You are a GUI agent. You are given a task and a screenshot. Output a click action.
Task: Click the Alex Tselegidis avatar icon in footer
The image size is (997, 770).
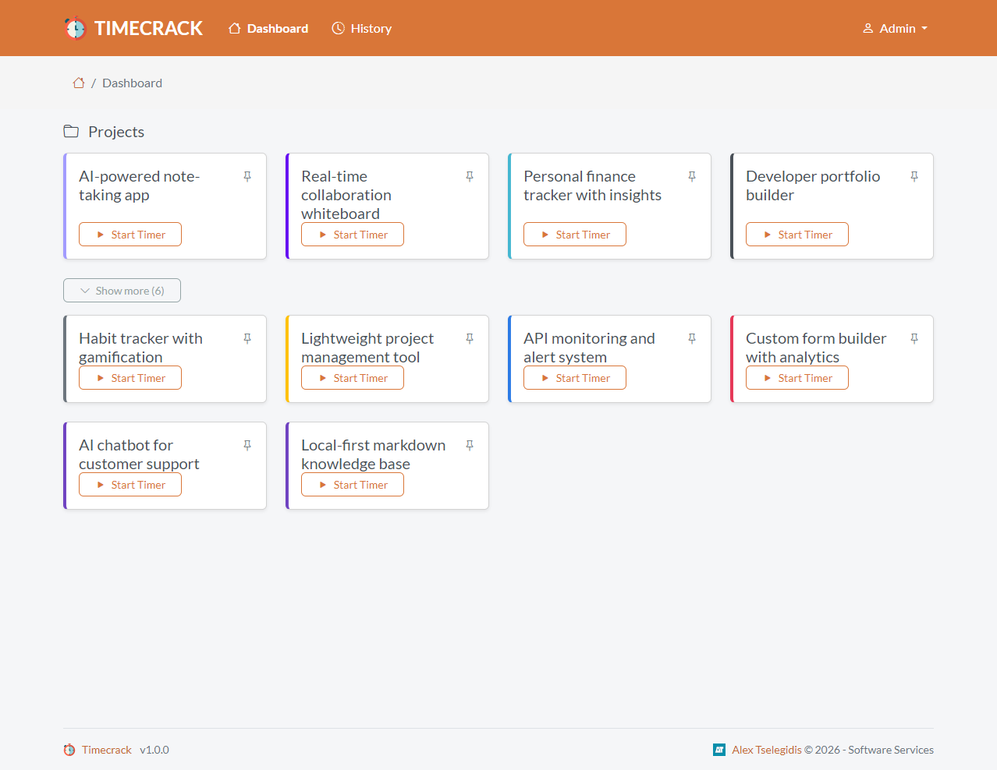click(718, 750)
